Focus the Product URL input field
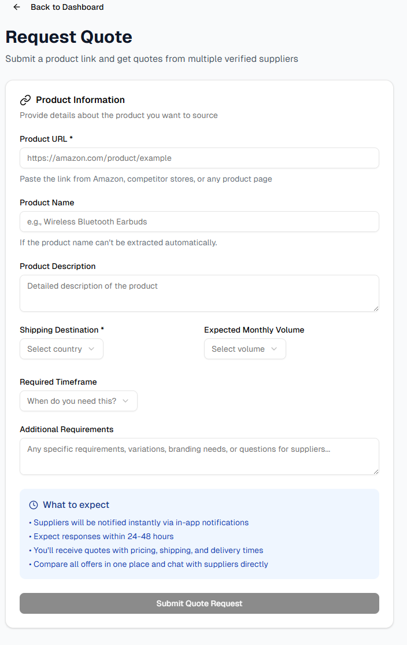The width and height of the screenshot is (407, 645). coord(199,158)
